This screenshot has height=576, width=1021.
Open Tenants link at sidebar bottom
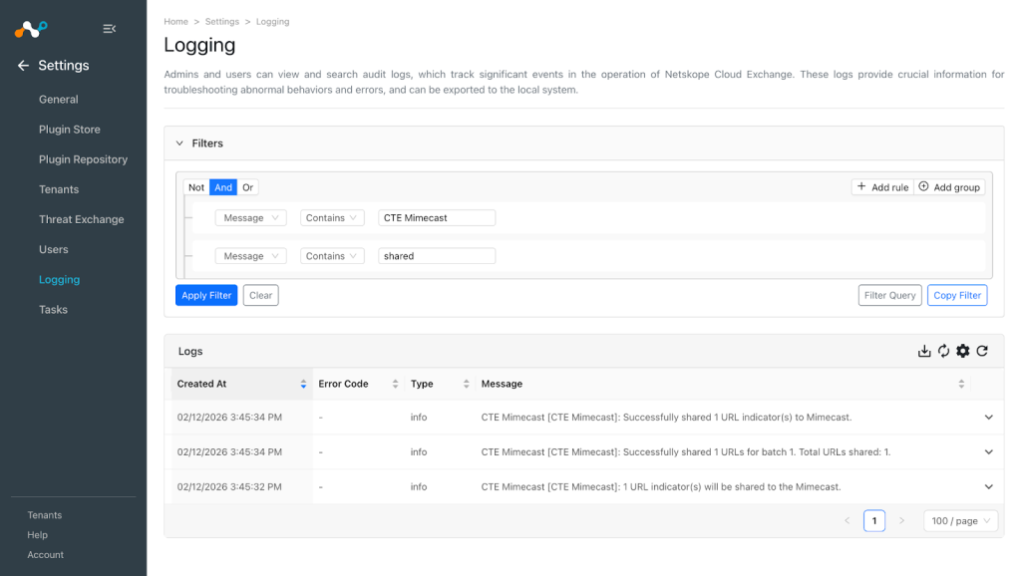tap(44, 515)
